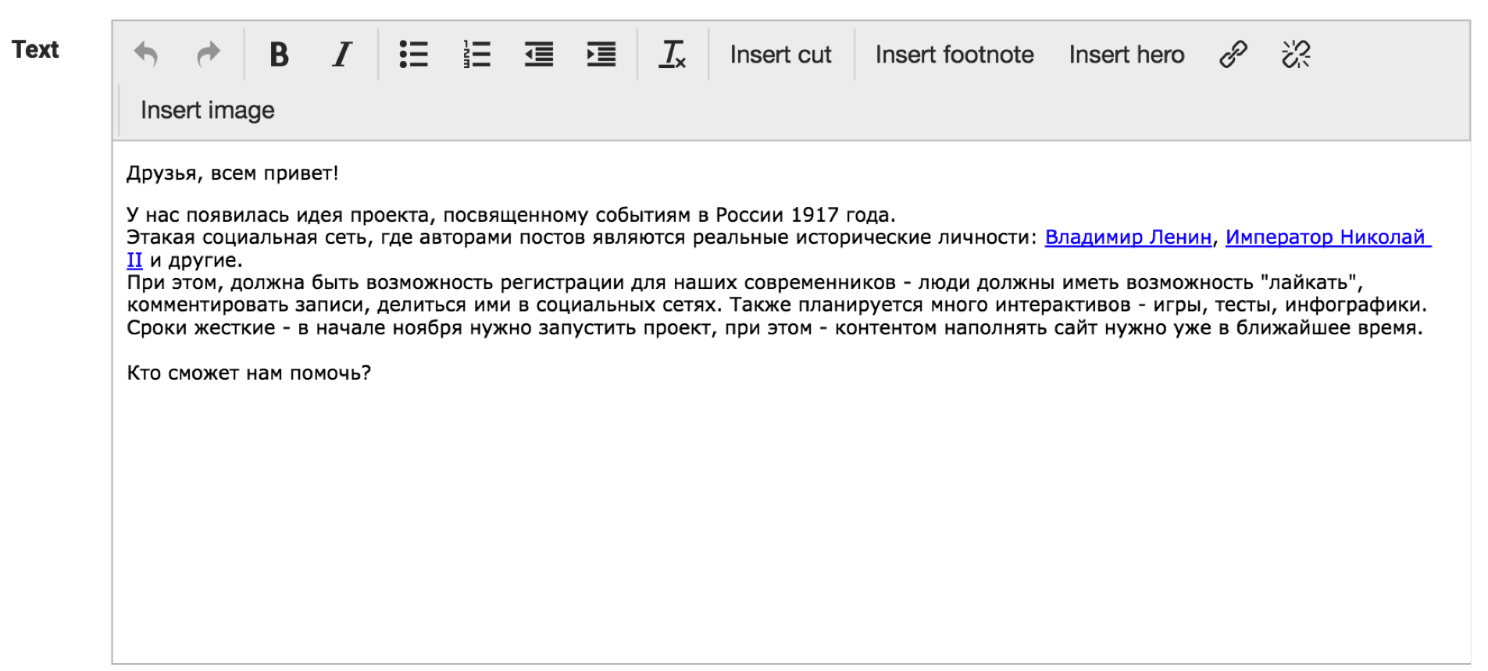Click on the text "Друзья, всем привет!"
The width and height of the screenshot is (1488, 671).
click(x=232, y=173)
